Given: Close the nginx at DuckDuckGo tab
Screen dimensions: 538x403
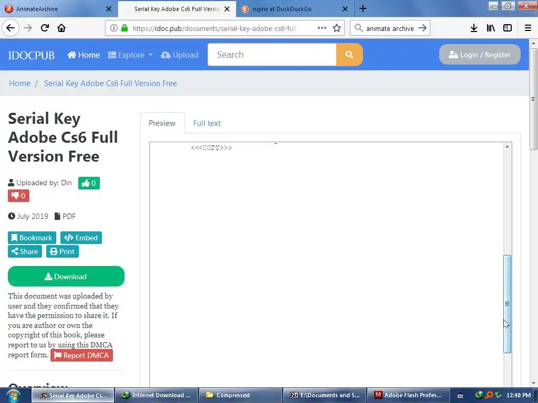Looking at the screenshot, I should click(345, 9).
